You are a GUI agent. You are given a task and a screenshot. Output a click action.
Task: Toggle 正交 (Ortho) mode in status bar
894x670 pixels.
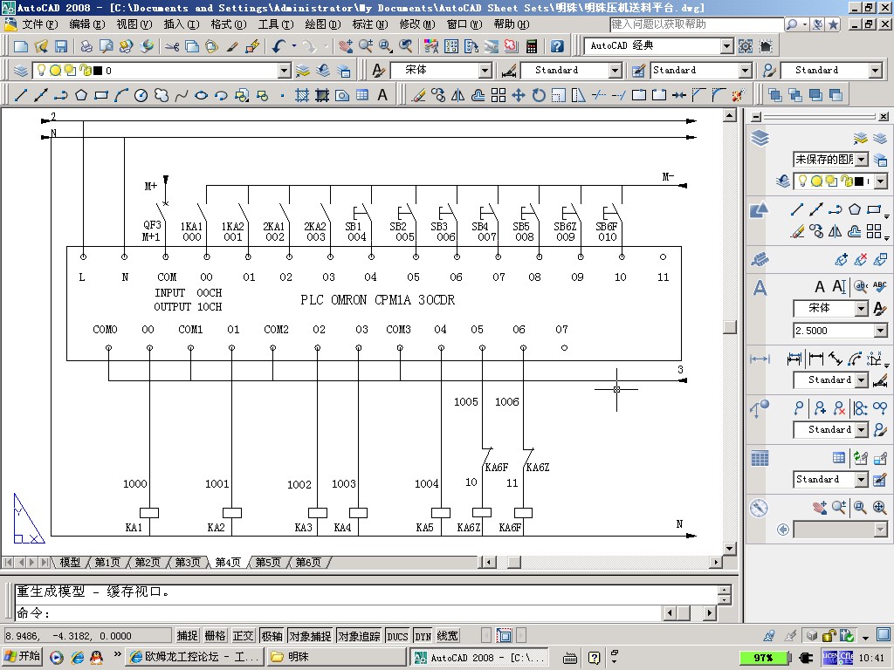244,636
